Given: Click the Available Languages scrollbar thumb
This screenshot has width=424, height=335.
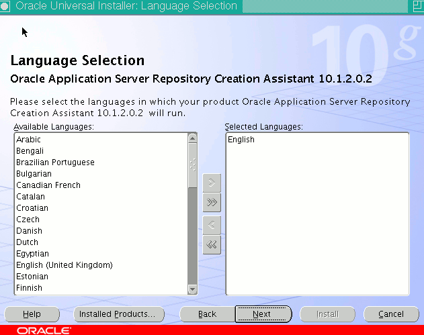Looking at the screenshot, I should coord(193,165).
